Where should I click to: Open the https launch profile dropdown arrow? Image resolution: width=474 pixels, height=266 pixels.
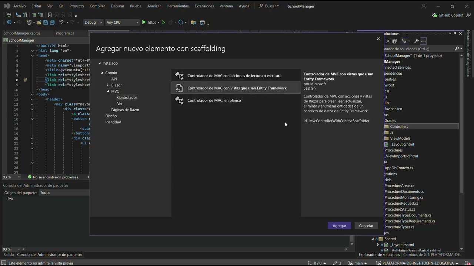158,23
